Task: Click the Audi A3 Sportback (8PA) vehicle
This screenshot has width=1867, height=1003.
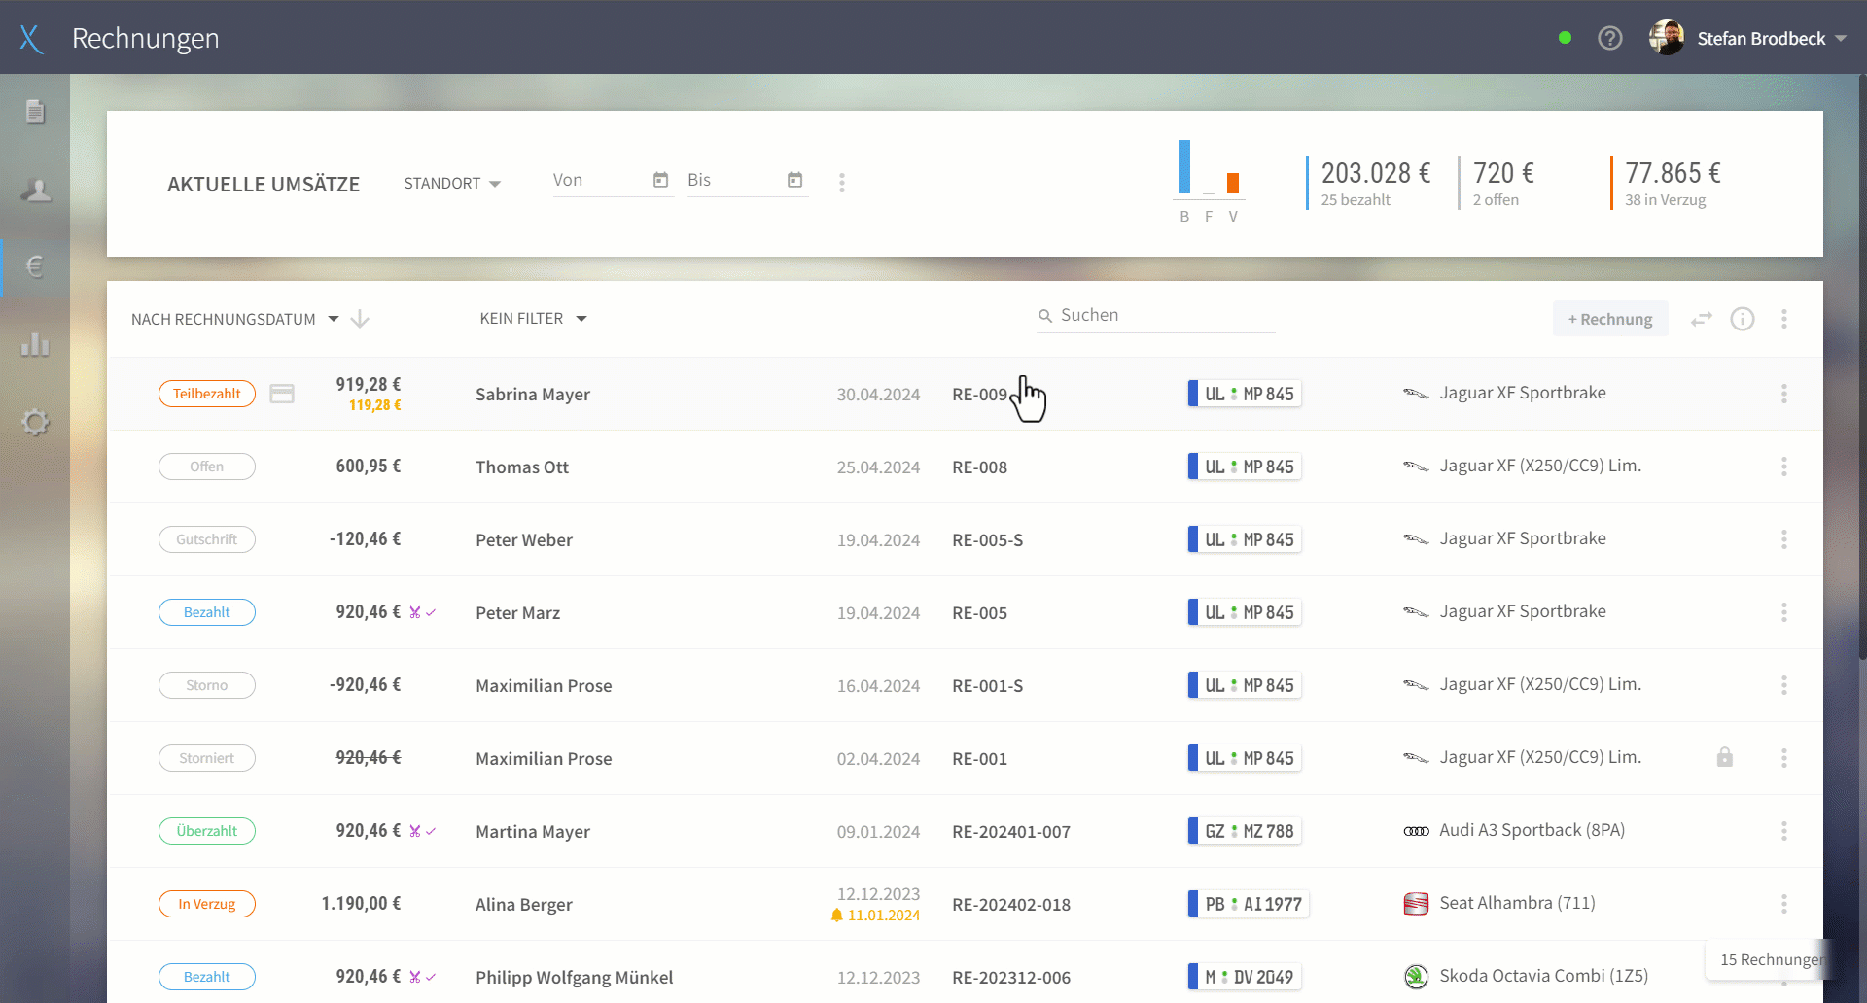Action: 1514,830
